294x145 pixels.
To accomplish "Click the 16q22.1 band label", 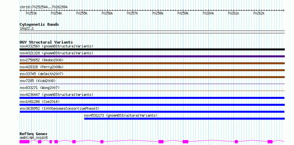I will click(x=27, y=29).
